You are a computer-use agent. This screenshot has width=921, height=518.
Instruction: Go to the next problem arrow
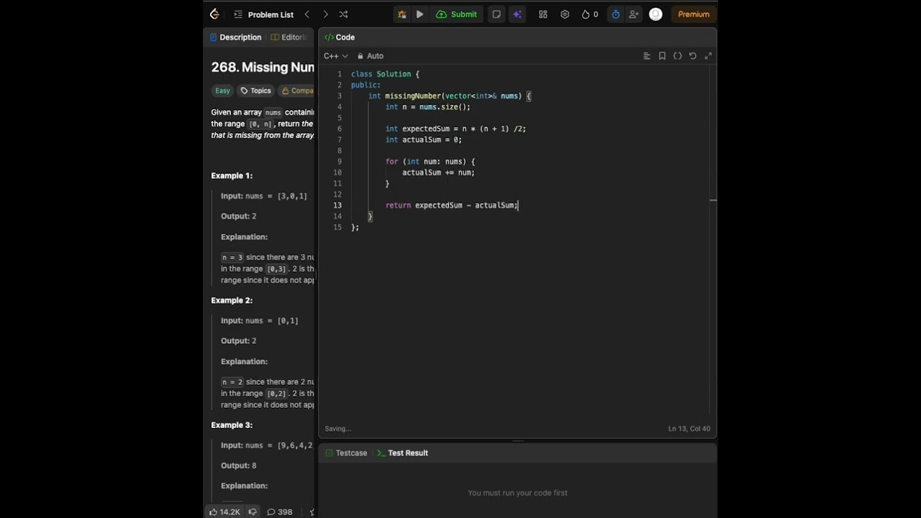(x=325, y=14)
